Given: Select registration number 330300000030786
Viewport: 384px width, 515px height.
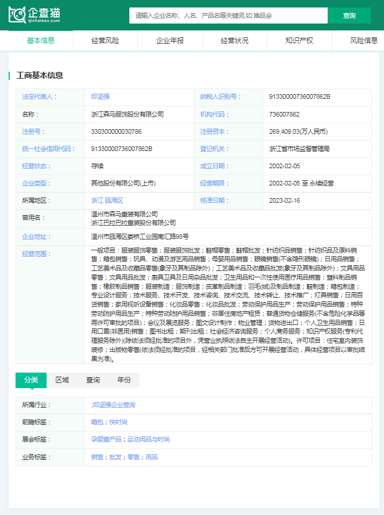Looking at the screenshot, I should tap(116, 131).
